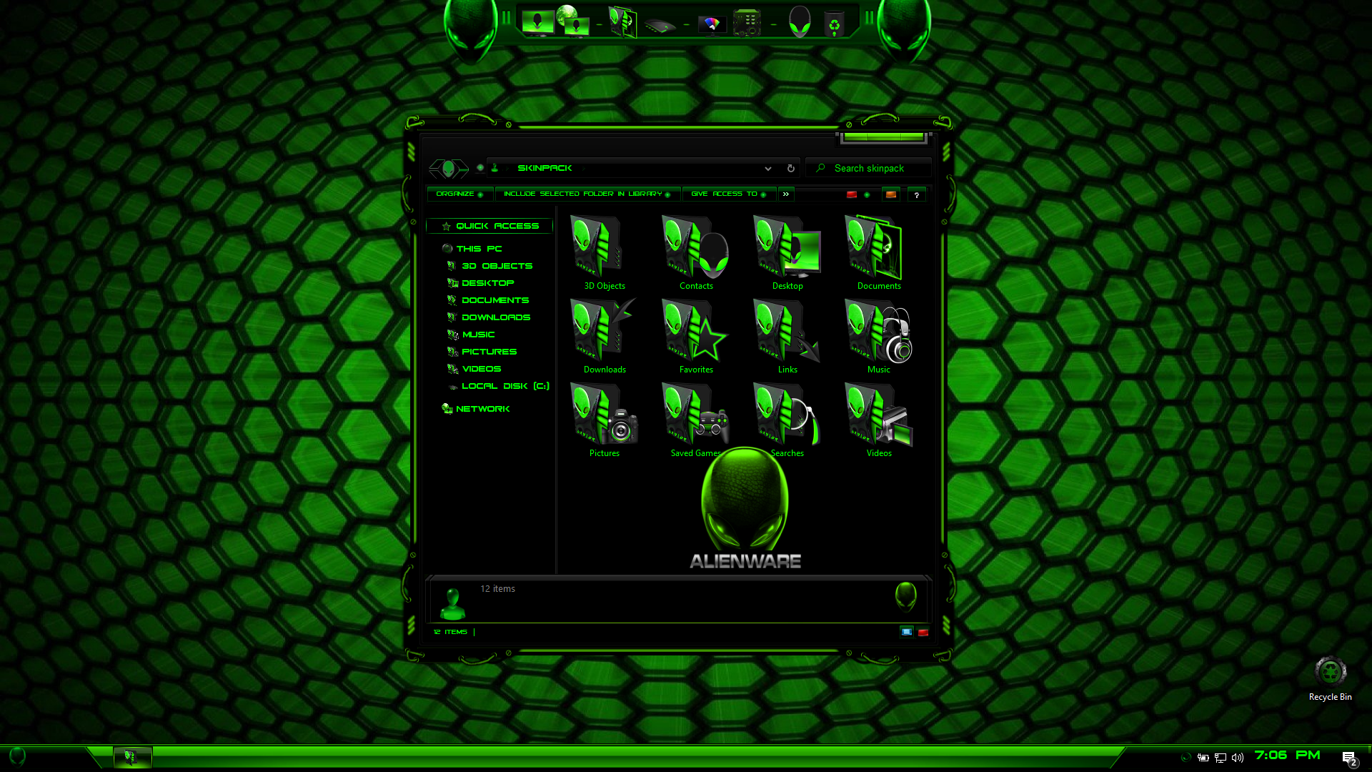The image size is (1372, 772).
Task: Click the help question mark button
Action: point(917,194)
